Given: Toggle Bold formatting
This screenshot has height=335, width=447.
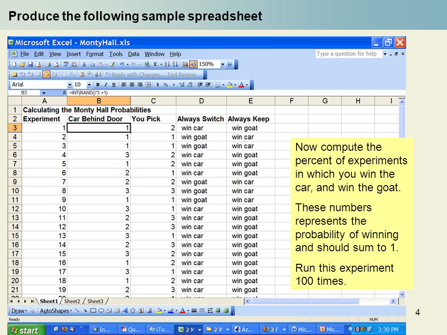Looking at the screenshot, I should [x=98, y=85].
